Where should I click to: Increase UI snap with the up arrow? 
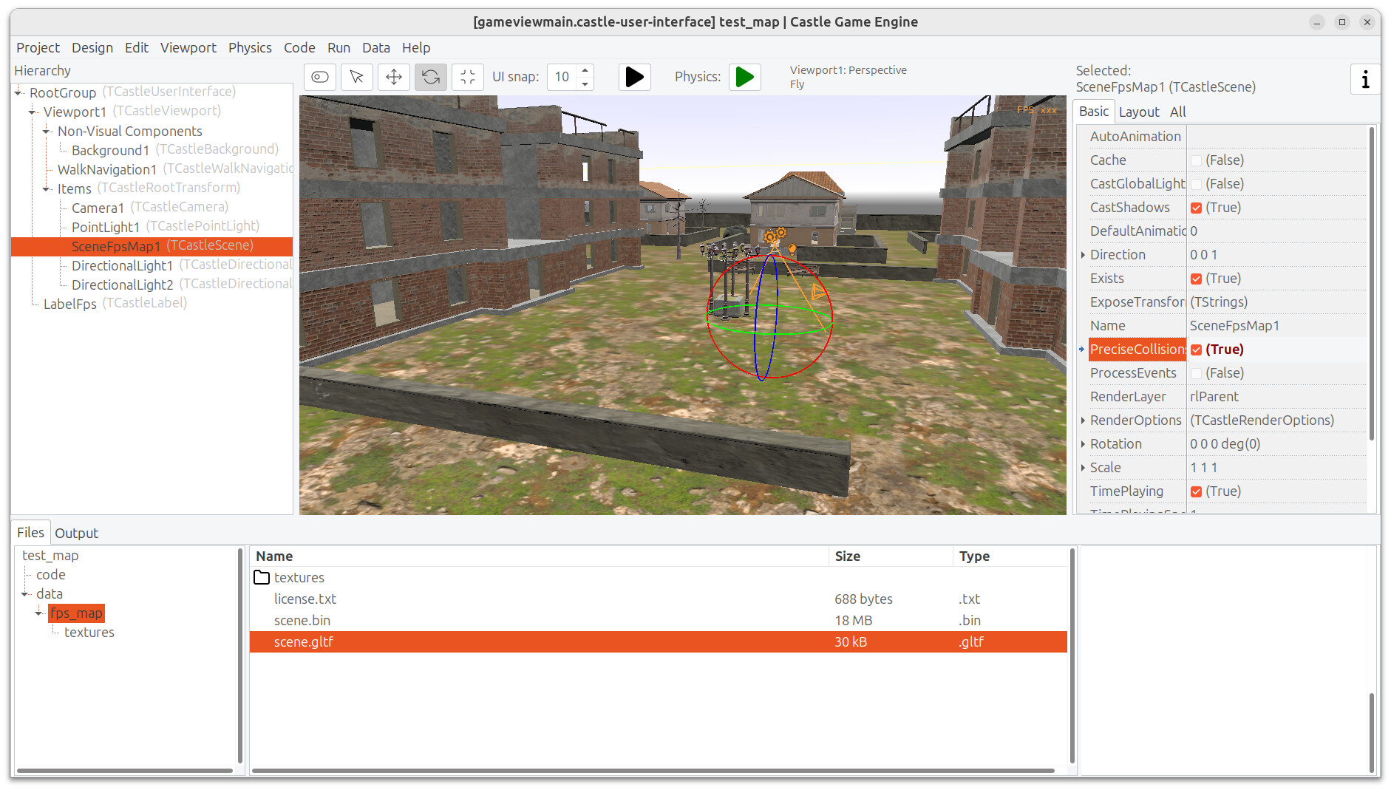pos(585,70)
